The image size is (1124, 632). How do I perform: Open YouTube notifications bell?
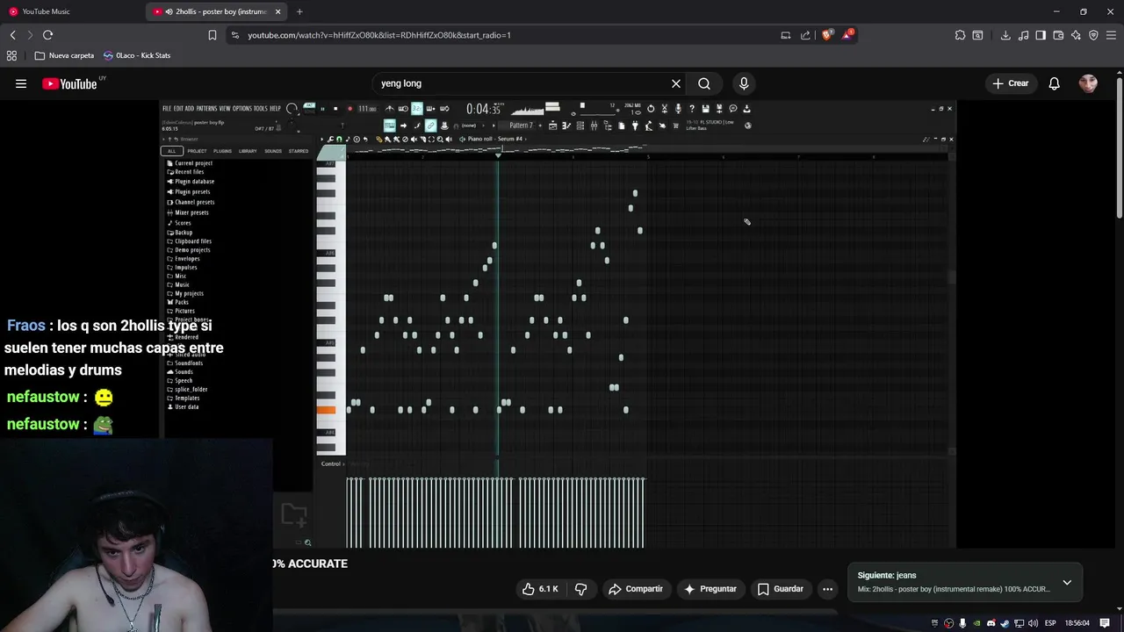click(x=1054, y=83)
